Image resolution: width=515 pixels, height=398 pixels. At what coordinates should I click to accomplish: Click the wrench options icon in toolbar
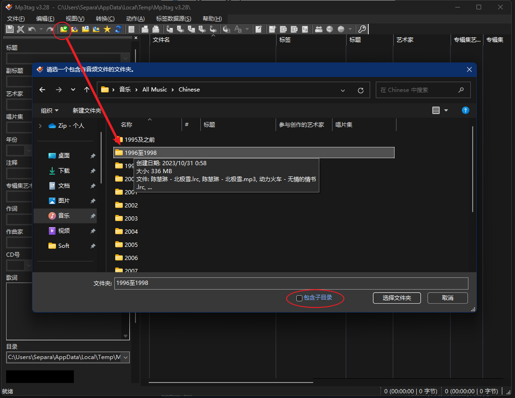(x=362, y=29)
